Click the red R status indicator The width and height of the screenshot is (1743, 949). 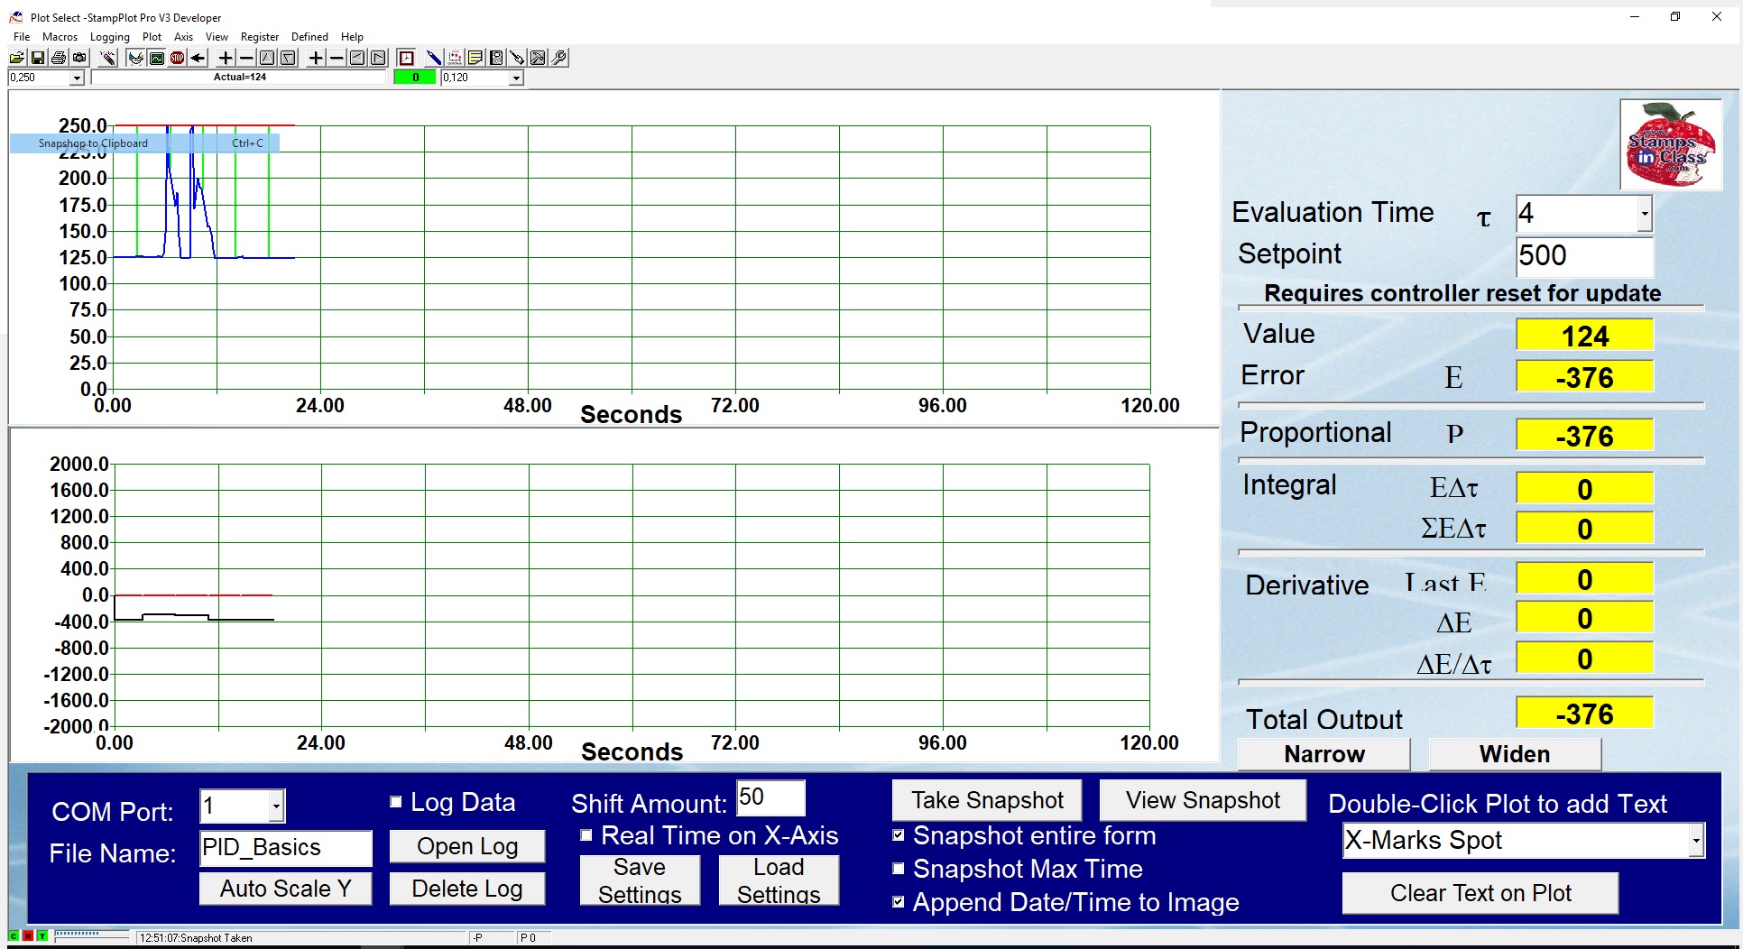(x=28, y=936)
